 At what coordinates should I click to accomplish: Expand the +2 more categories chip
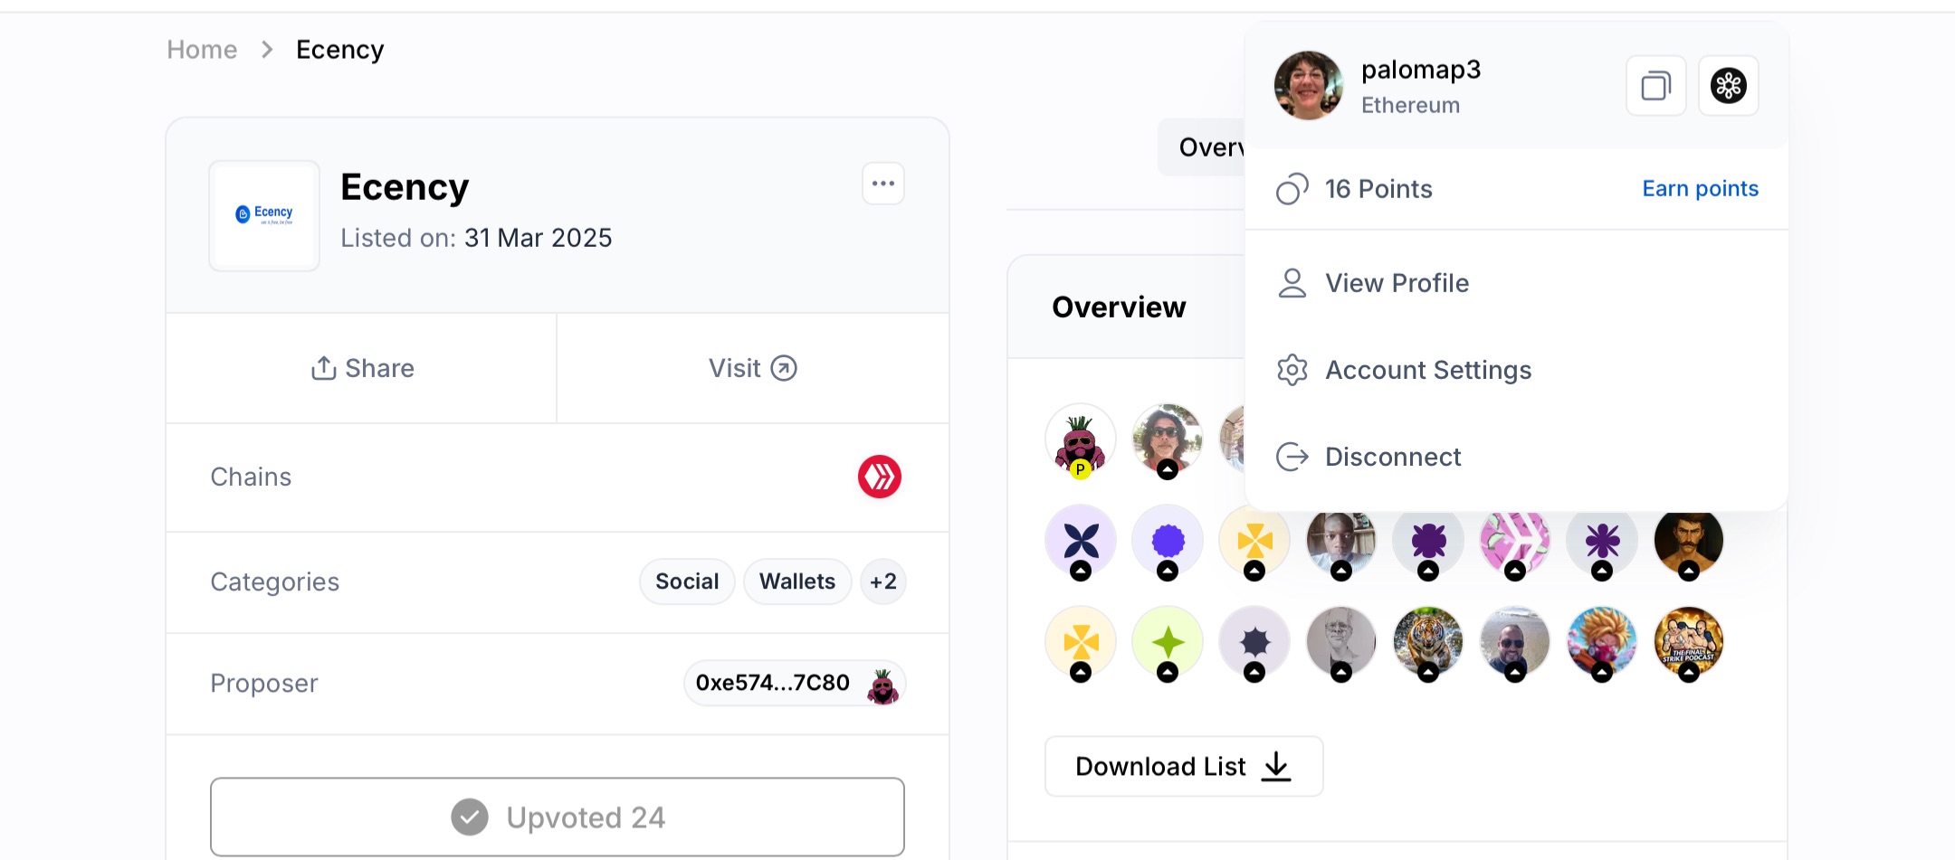882,581
